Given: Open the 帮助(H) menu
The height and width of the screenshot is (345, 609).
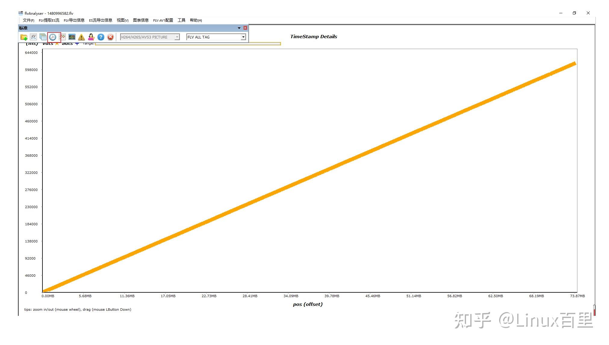Looking at the screenshot, I should [x=196, y=20].
